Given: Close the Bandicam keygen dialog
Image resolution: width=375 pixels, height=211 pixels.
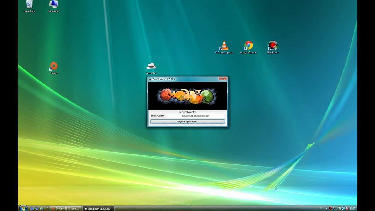Looking at the screenshot, I should (223, 79).
